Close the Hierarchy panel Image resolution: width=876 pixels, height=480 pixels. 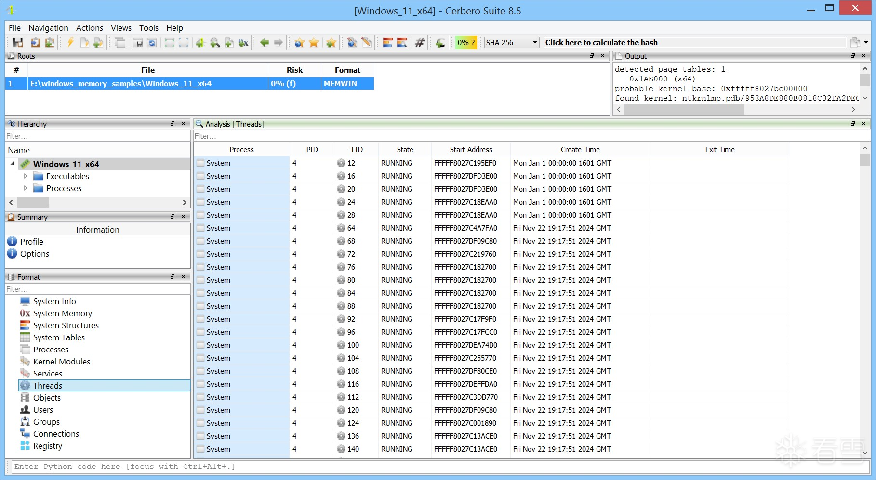183,124
